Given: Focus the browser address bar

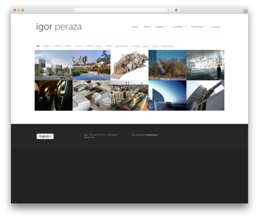Looking at the screenshot, I should (123, 10).
